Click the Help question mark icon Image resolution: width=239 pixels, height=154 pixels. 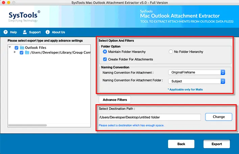[6, 32]
